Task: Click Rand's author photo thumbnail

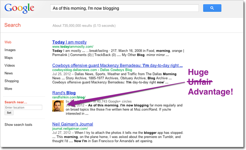Action: [58, 106]
